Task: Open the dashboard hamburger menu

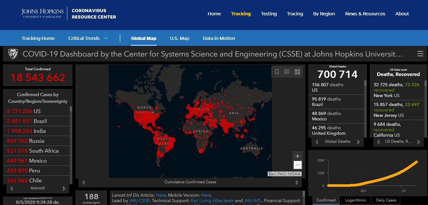Action: (420, 54)
